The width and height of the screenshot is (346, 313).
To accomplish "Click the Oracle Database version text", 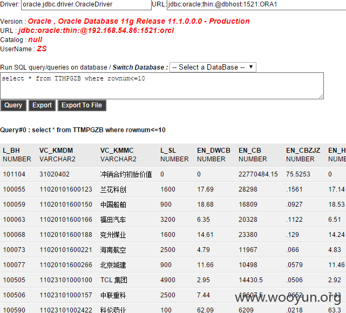I will (139, 21).
